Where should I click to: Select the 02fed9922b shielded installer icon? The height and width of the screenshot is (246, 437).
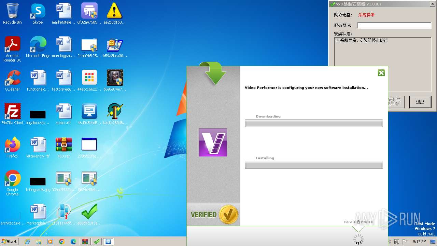[x=64, y=181]
